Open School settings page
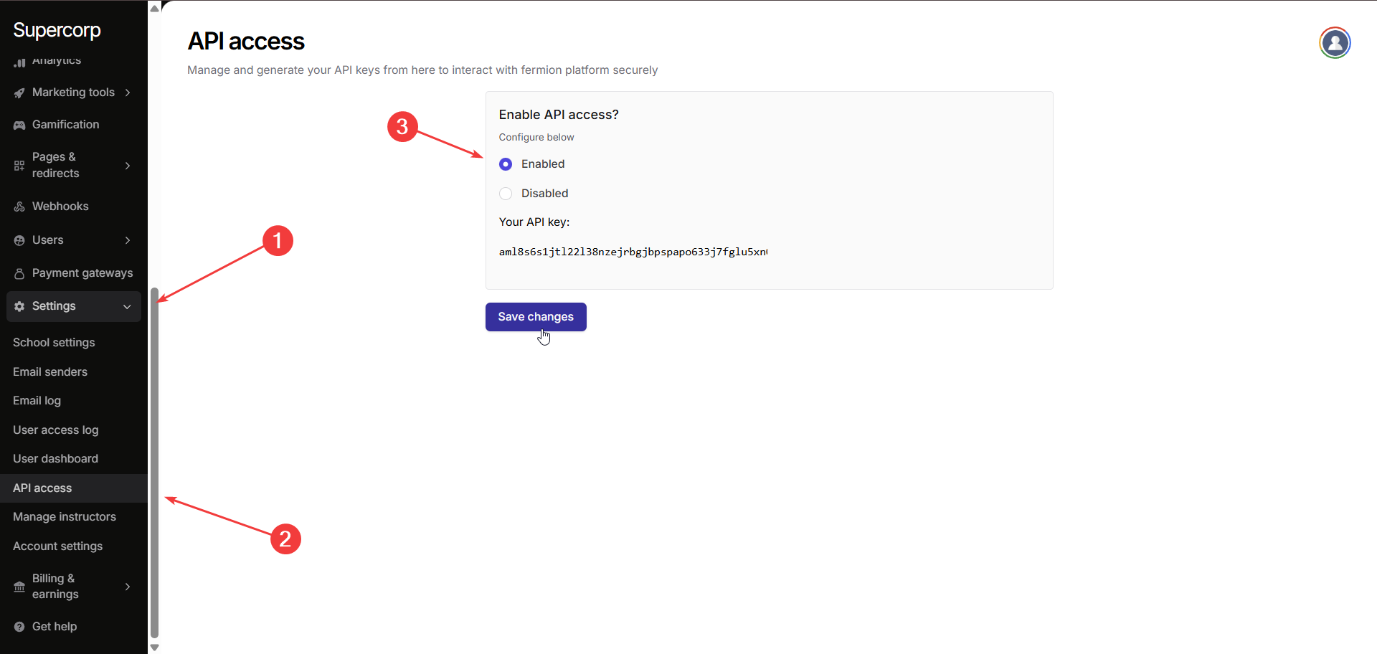The height and width of the screenshot is (654, 1377). [x=54, y=343]
